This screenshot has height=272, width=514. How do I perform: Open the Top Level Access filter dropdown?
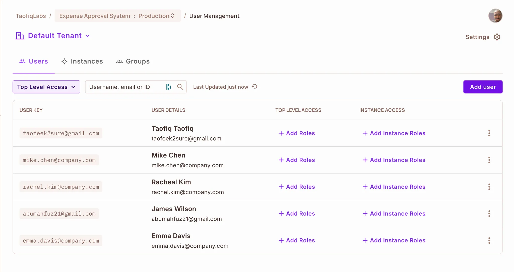pyautogui.click(x=46, y=87)
